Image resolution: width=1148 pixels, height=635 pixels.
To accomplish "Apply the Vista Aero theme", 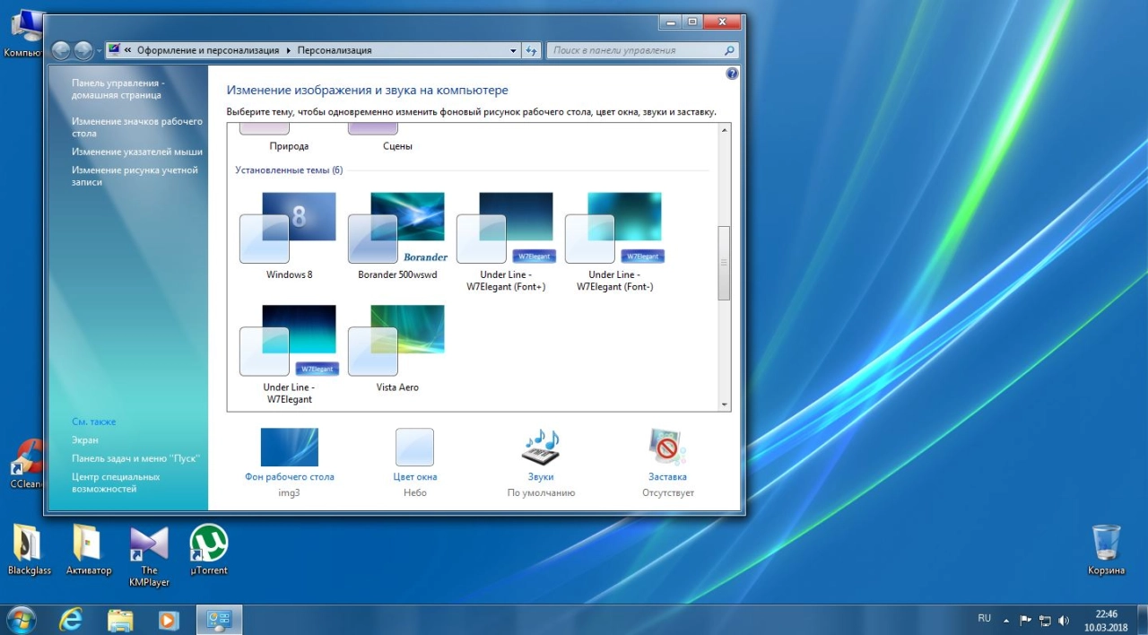I will 396,347.
